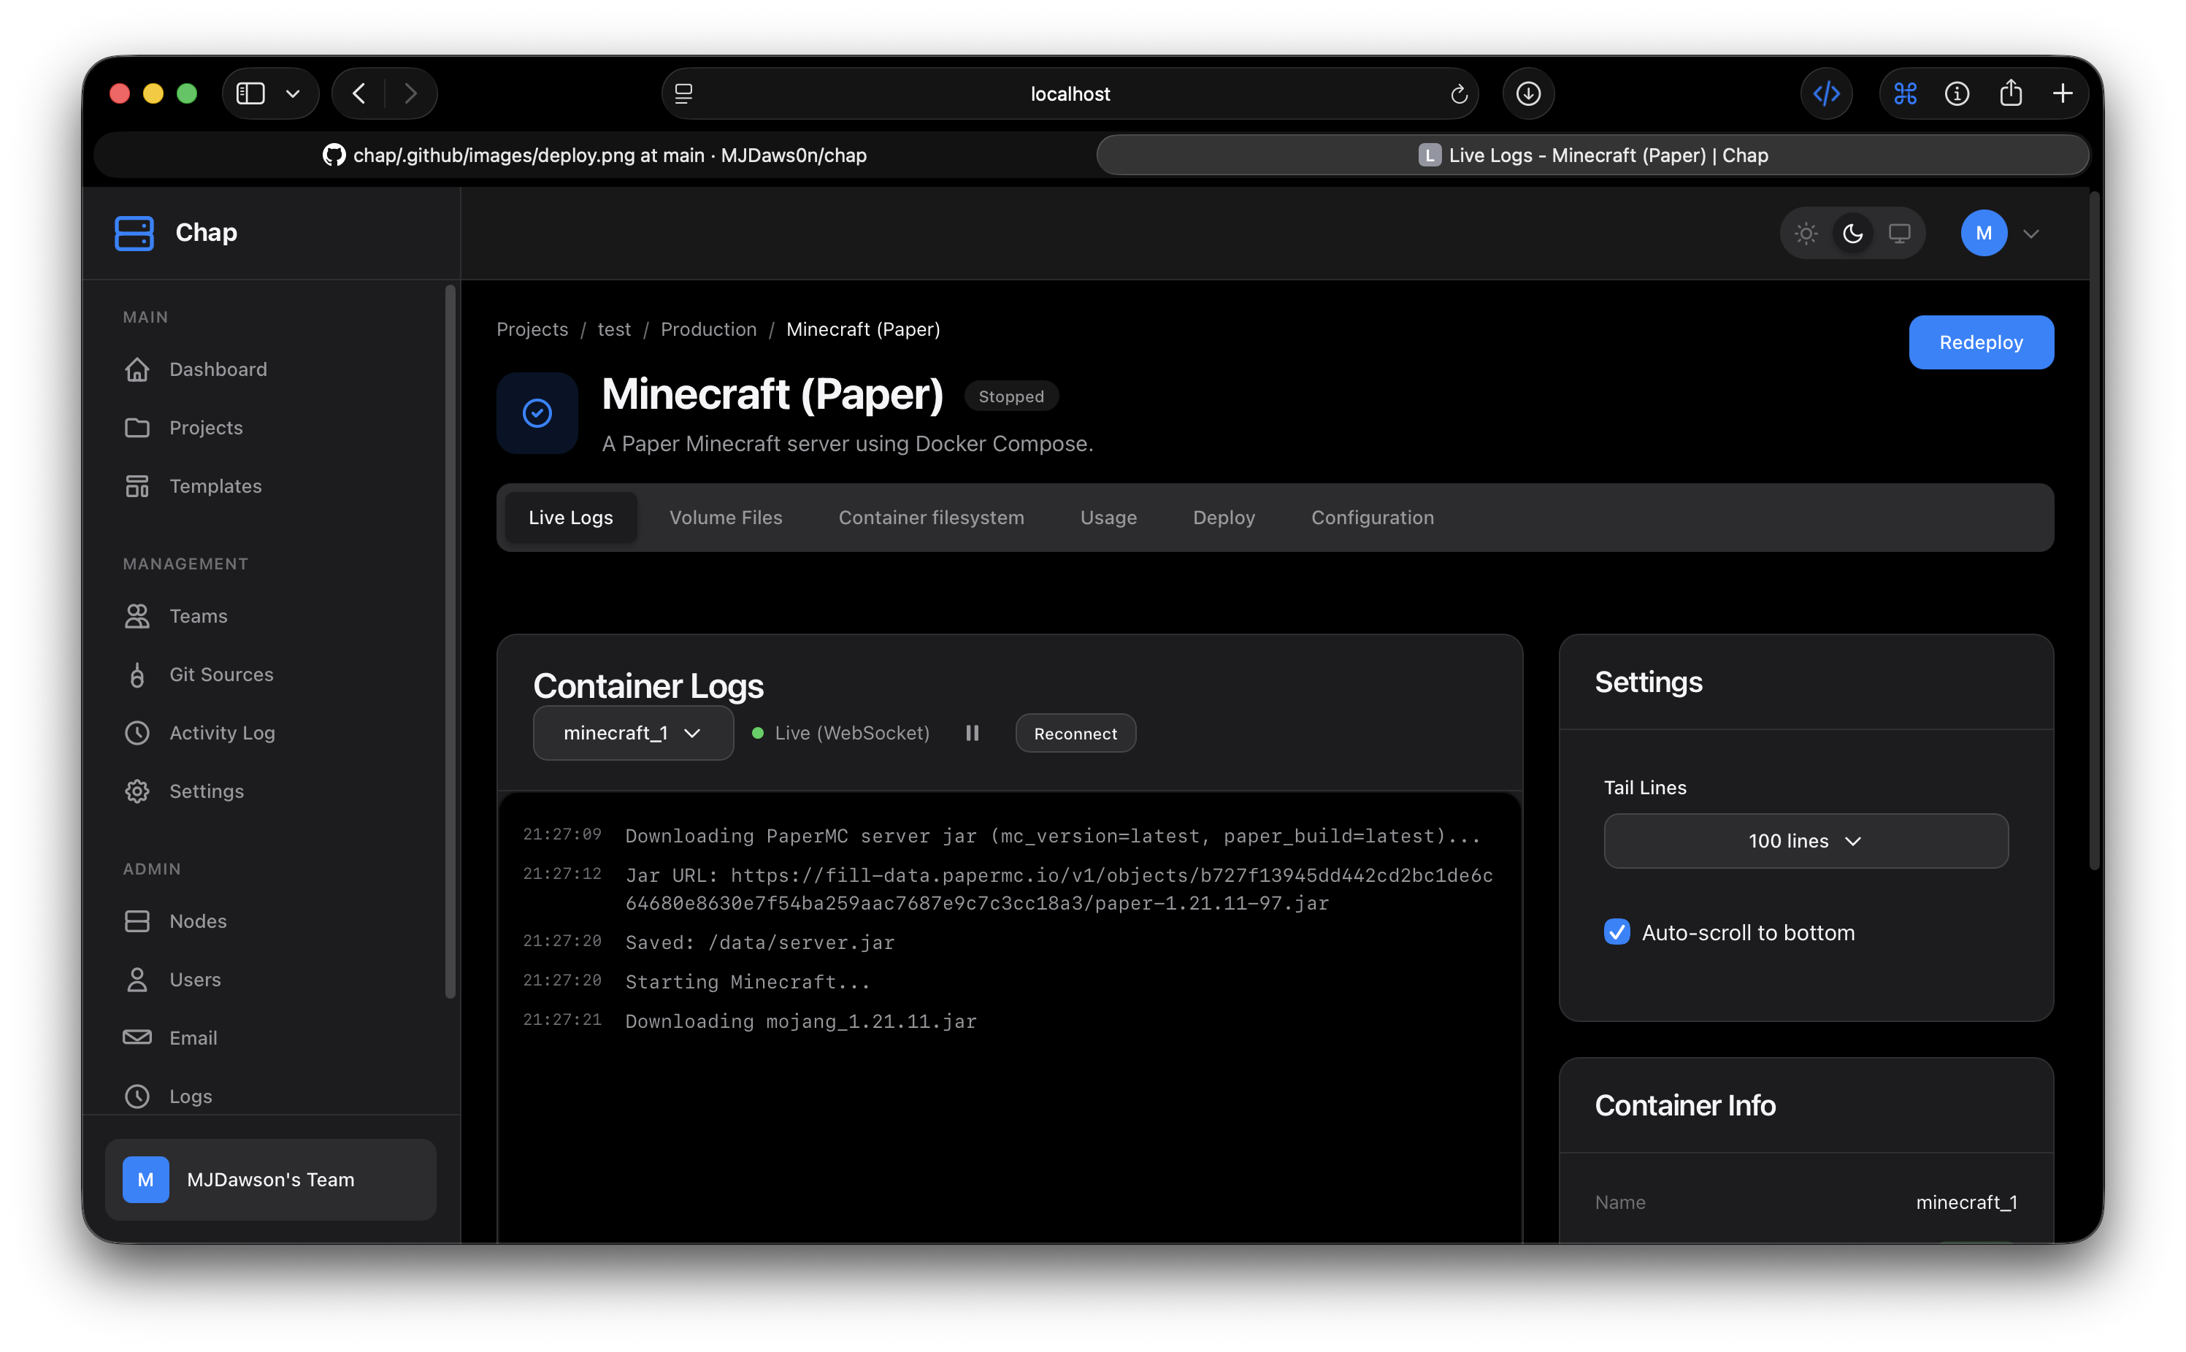Switch to the Volume Files tab
The height and width of the screenshot is (1352, 2186).
(x=725, y=518)
